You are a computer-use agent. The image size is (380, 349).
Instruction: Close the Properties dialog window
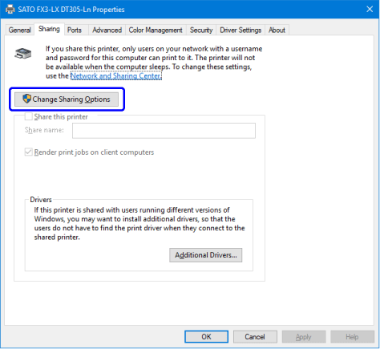point(370,10)
